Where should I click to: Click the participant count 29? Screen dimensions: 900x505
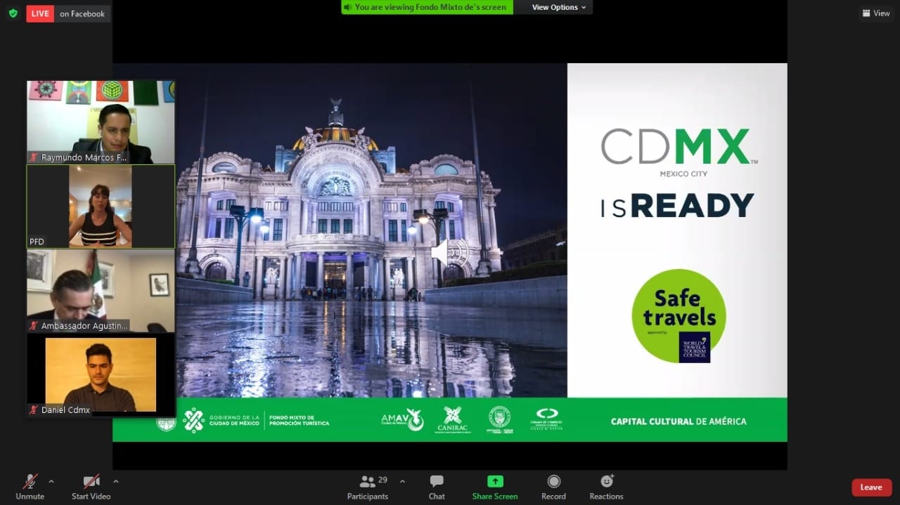[x=383, y=480]
